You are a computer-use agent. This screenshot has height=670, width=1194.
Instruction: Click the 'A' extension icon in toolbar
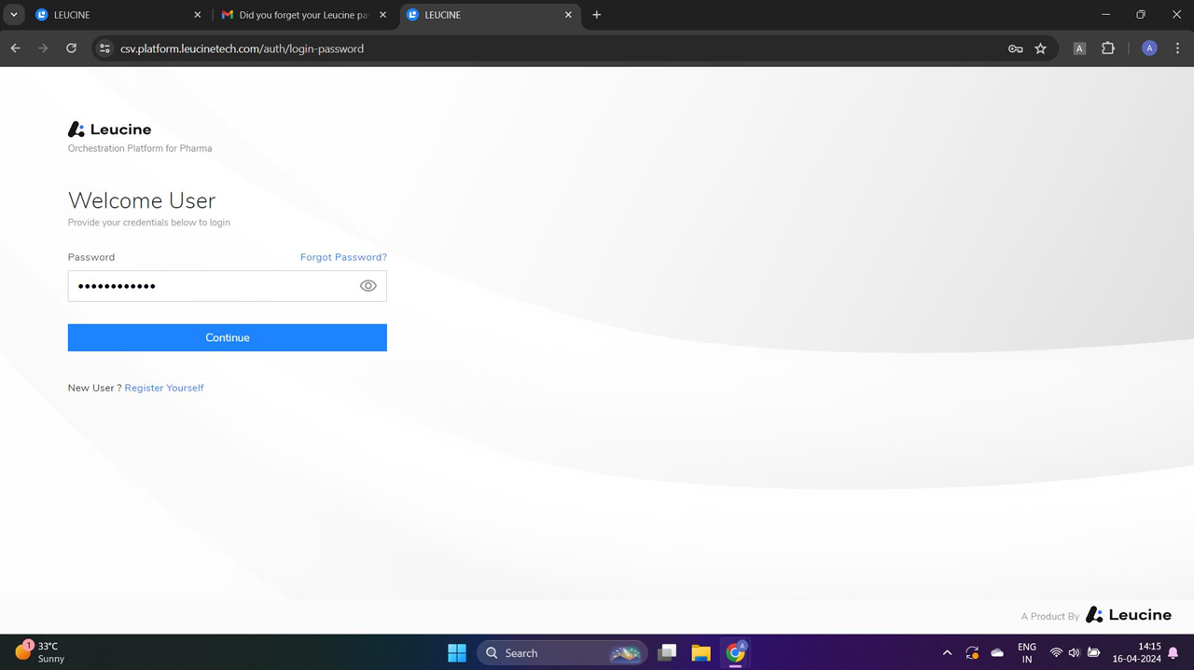pyautogui.click(x=1079, y=48)
